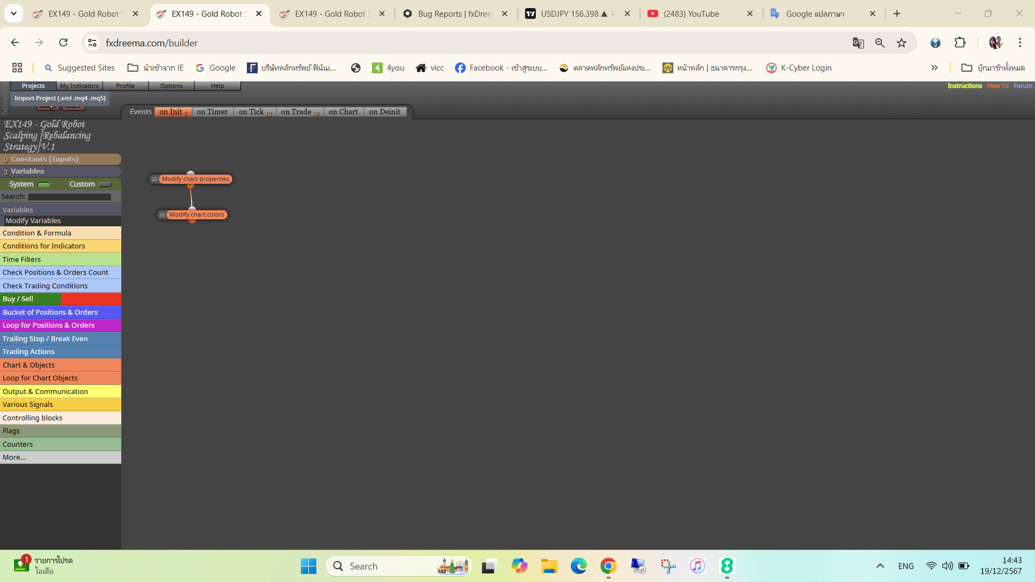Open a new browser tab
1035x582 pixels.
[897, 14]
